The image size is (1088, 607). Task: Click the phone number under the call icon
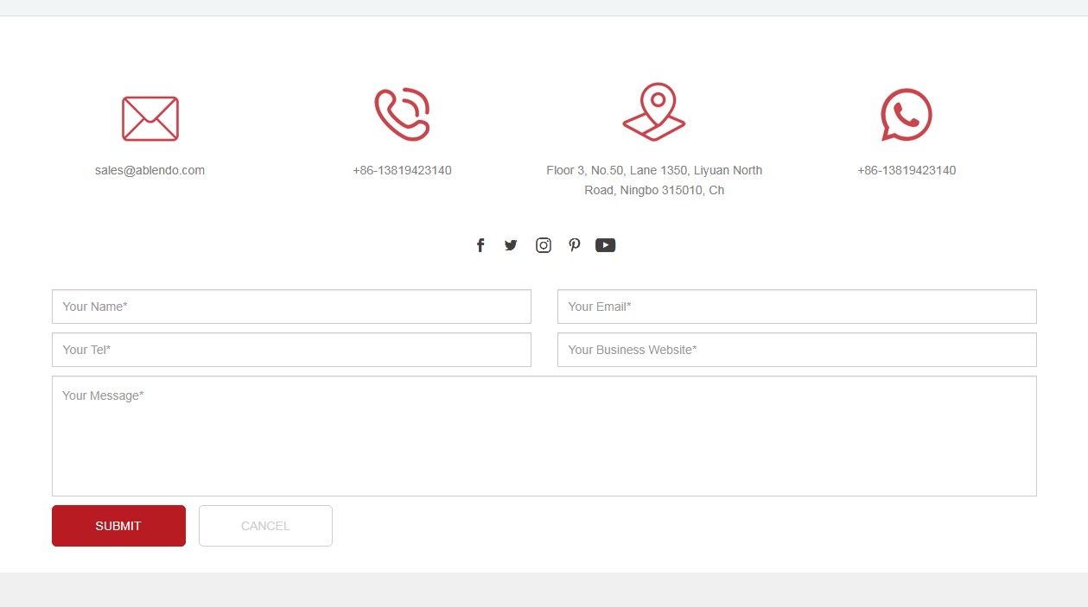click(x=402, y=170)
